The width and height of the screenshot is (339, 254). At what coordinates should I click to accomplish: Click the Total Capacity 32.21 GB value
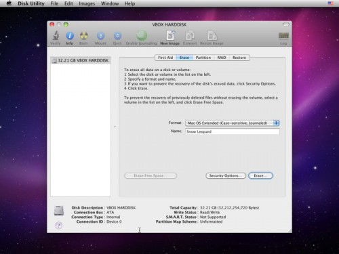coord(229,208)
